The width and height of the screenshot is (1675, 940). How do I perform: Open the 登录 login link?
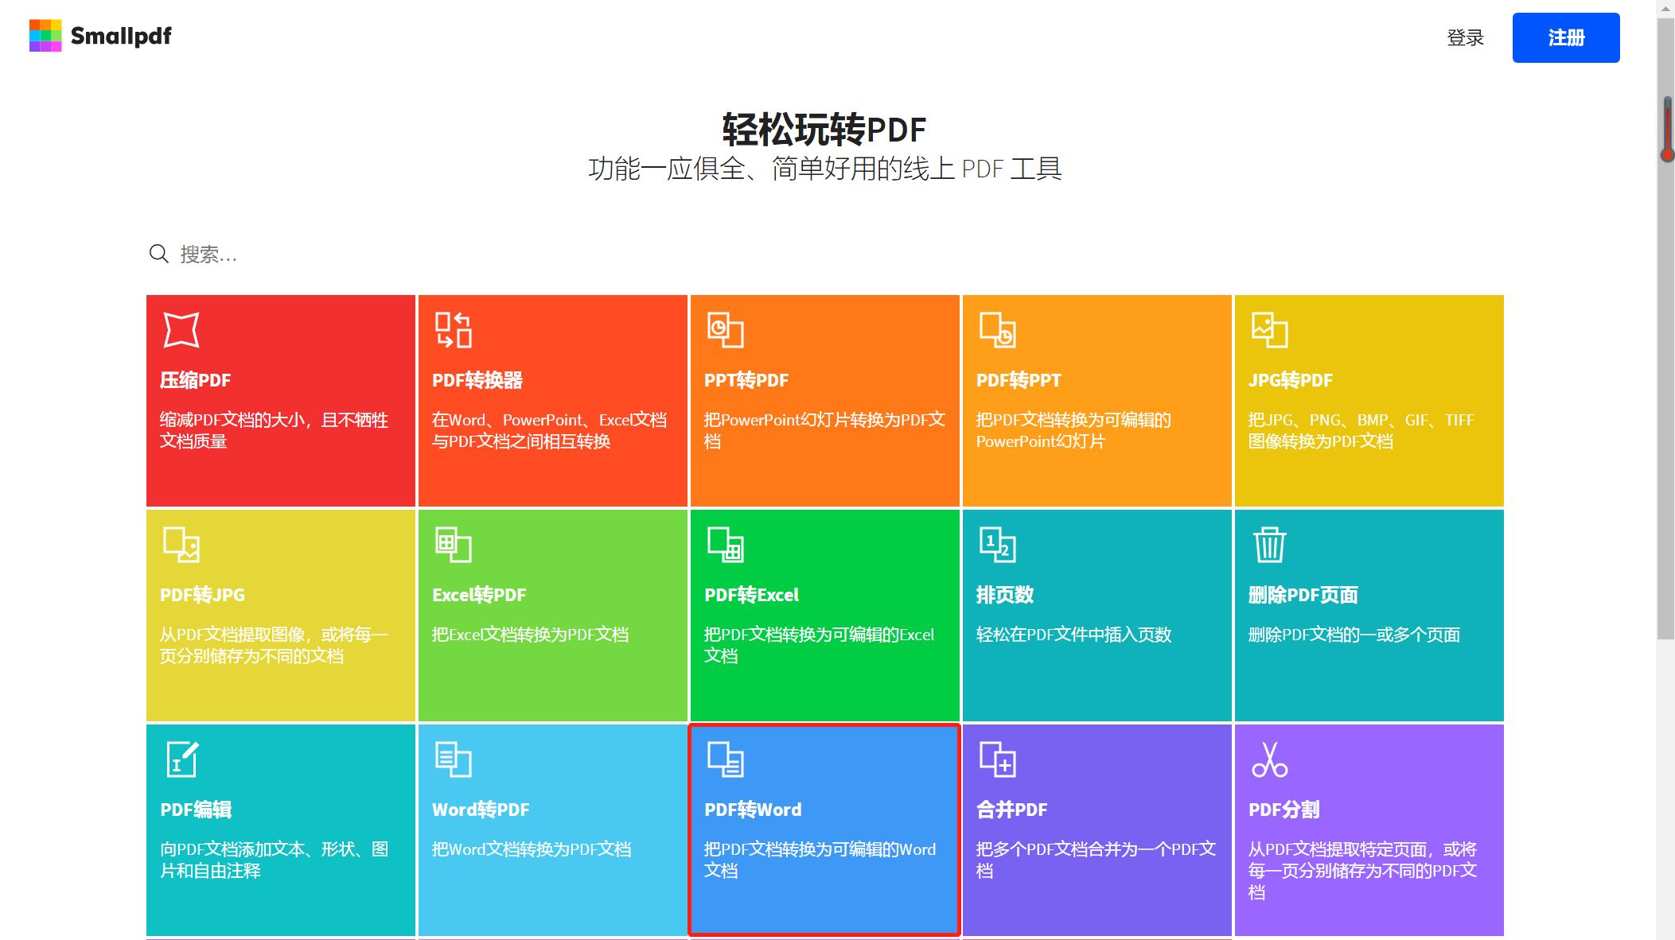1467,37
